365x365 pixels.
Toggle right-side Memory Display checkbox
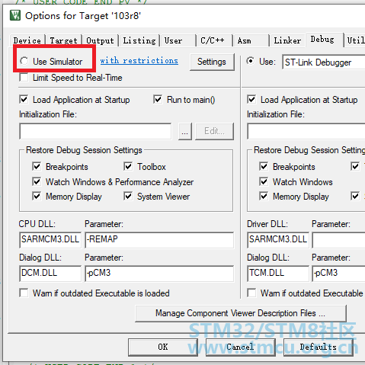[264, 196]
